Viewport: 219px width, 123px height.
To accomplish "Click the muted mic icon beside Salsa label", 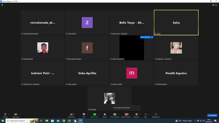I will pos(155,34).
